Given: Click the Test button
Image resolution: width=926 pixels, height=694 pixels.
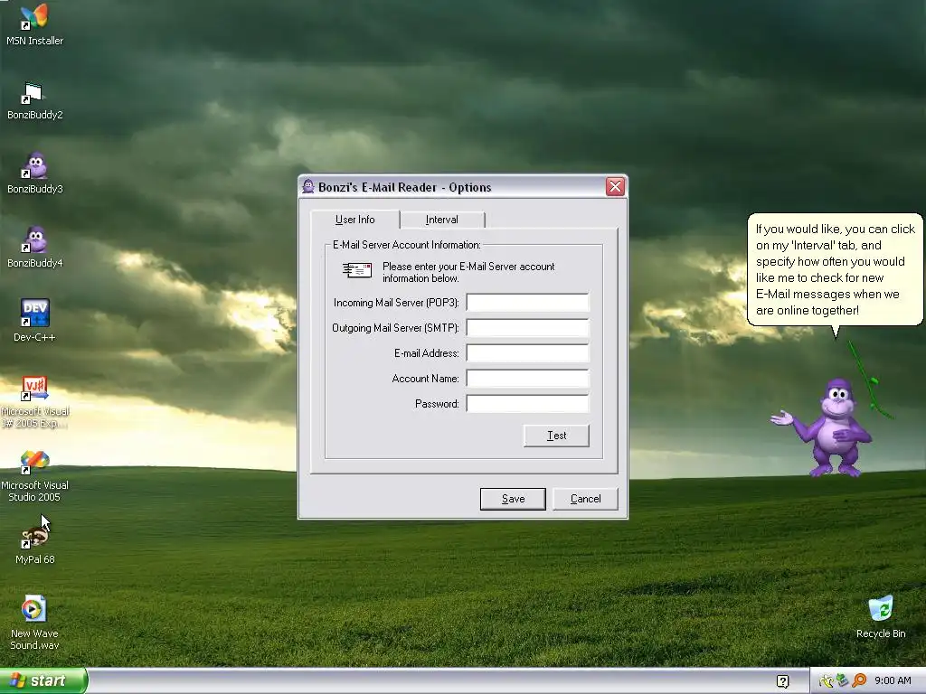Looking at the screenshot, I should click(556, 436).
